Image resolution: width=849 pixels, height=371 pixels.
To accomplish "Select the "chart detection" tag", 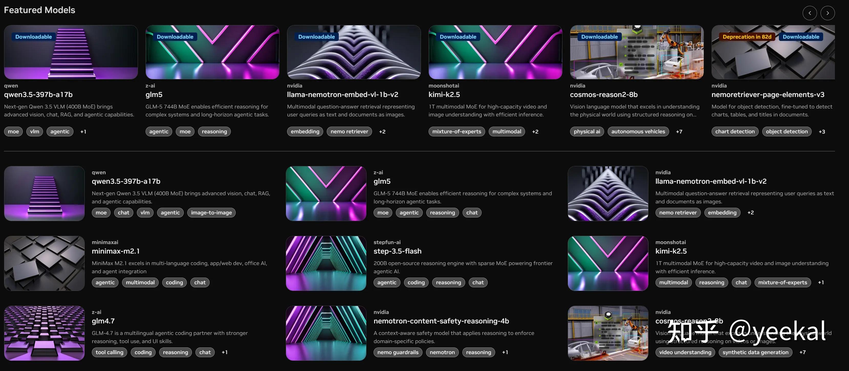I will click(x=735, y=132).
